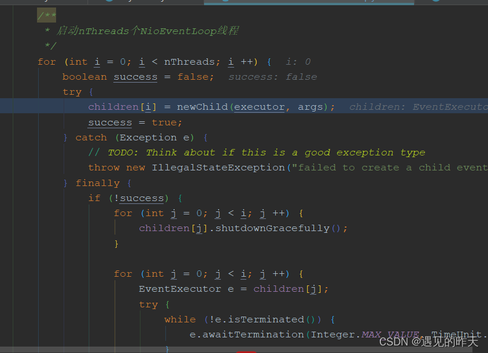Click the NioEventLoop Chinese comment line

141,31
